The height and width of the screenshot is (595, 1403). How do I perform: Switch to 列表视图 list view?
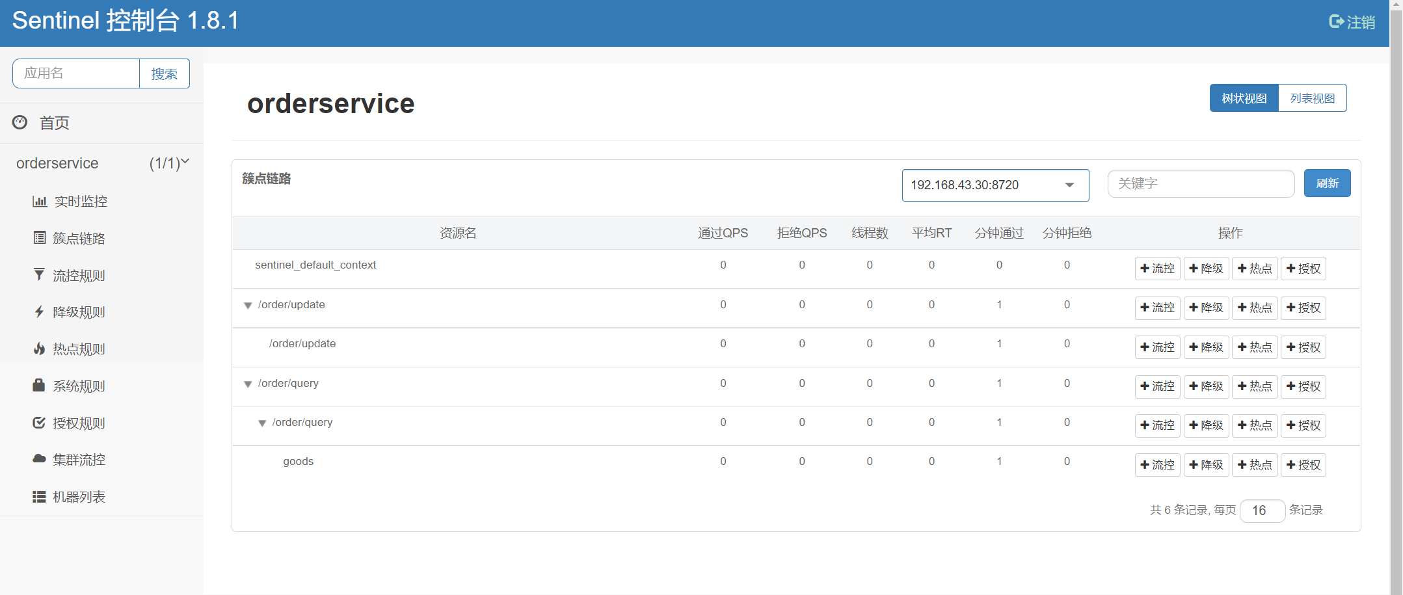1312,98
